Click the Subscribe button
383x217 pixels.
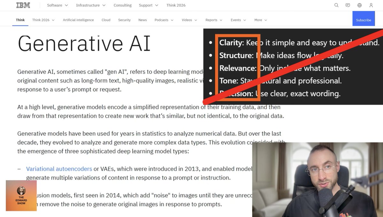coord(364,19)
